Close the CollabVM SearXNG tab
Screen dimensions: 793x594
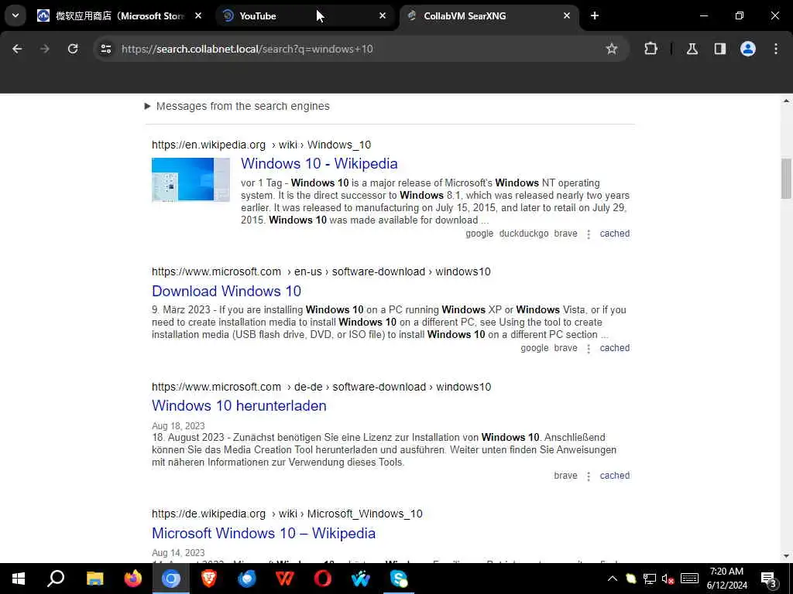pos(566,15)
